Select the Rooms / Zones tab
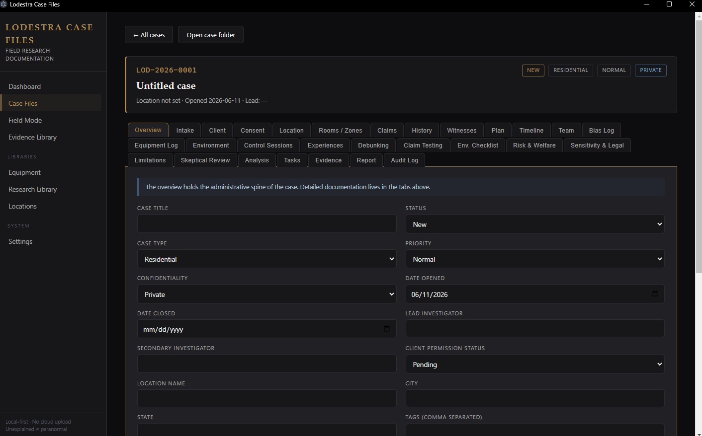 (341, 130)
